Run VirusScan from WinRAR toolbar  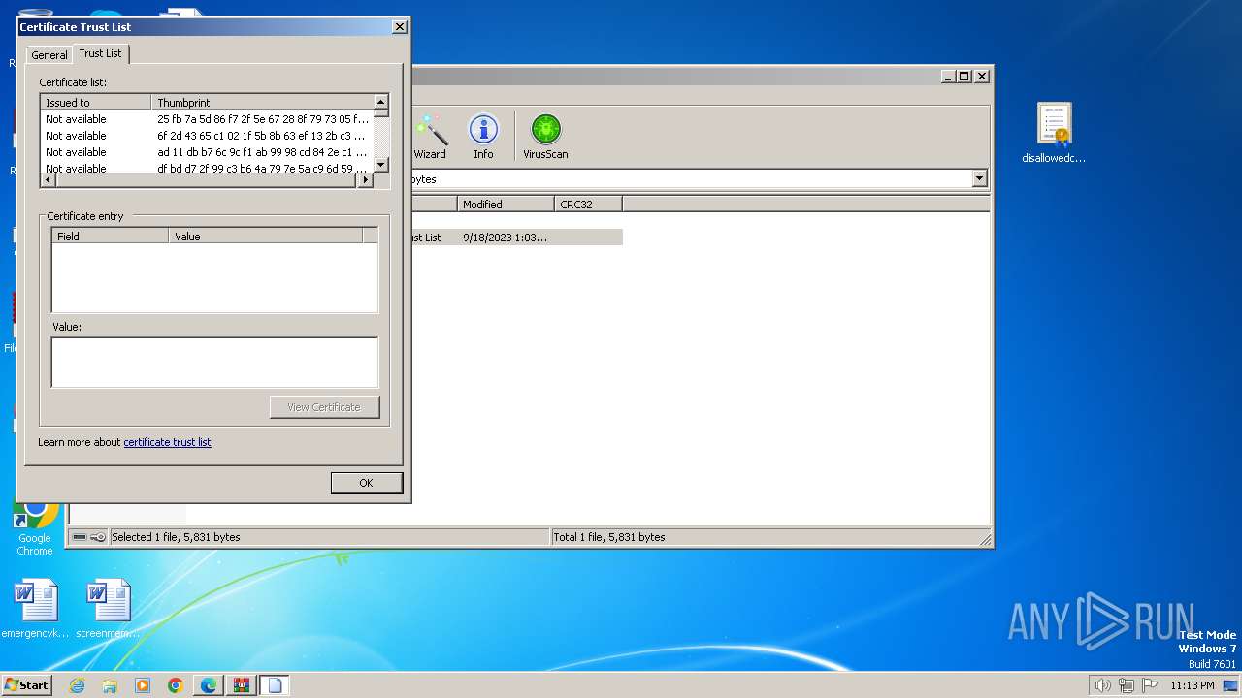545,137
